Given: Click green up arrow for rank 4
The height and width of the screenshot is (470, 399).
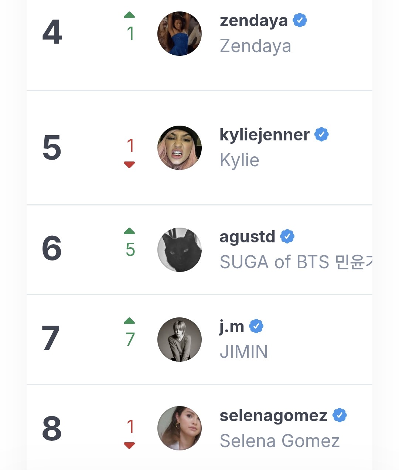Looking at the screenshot, I should (129, 15).
